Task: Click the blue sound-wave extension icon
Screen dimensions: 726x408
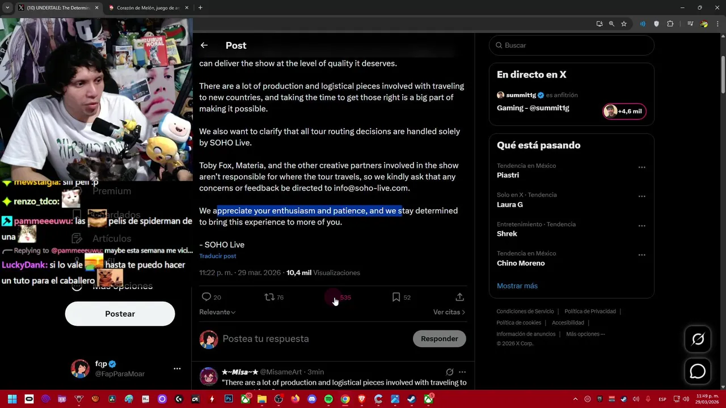Action: coord(643,24)
